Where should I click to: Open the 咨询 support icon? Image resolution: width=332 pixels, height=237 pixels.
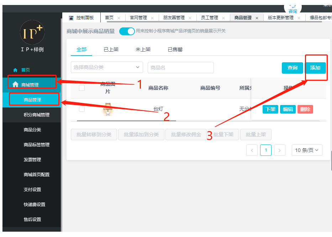tap(293, 7)
